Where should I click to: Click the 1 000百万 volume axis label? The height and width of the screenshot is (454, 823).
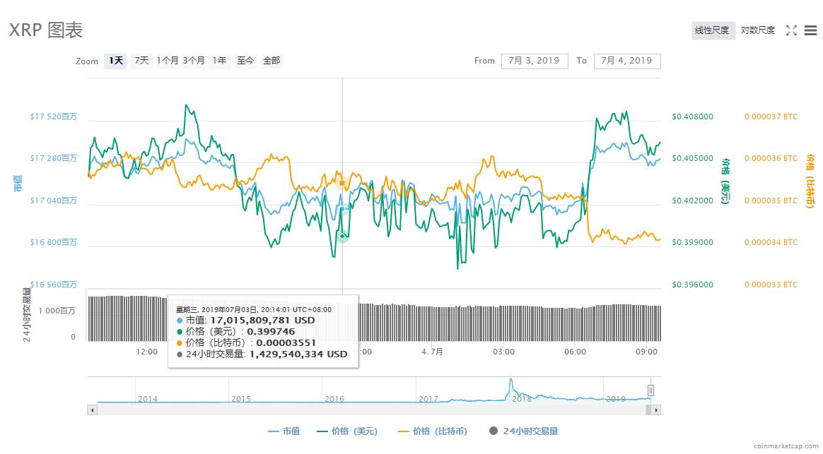[57, 311]
